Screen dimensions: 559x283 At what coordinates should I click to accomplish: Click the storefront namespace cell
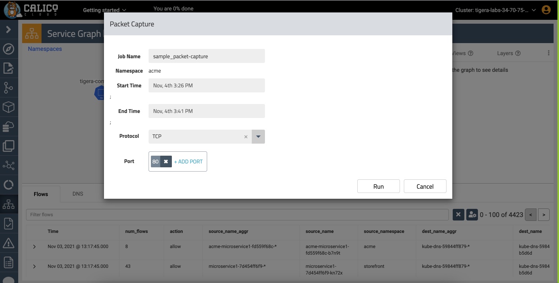[374, 266]
